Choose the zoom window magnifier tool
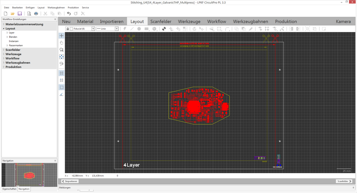357x193 pixels. pos(61,50)
